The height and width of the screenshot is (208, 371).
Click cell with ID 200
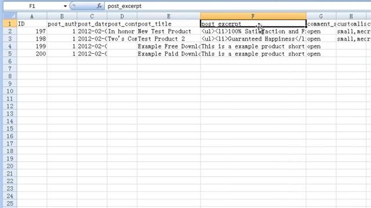(x=32, y=54)
